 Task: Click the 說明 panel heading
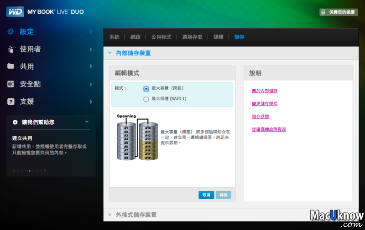pos(255,73)
